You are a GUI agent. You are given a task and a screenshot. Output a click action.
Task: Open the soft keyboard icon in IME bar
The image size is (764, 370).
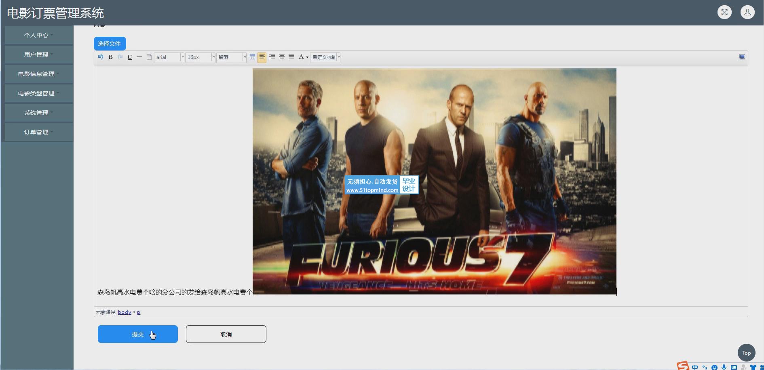tap(734, 367)
